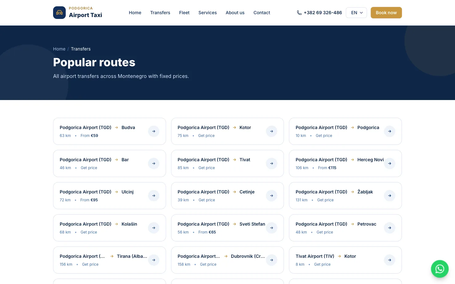Click the arrow button on Petrovac route

click(390, 228)
